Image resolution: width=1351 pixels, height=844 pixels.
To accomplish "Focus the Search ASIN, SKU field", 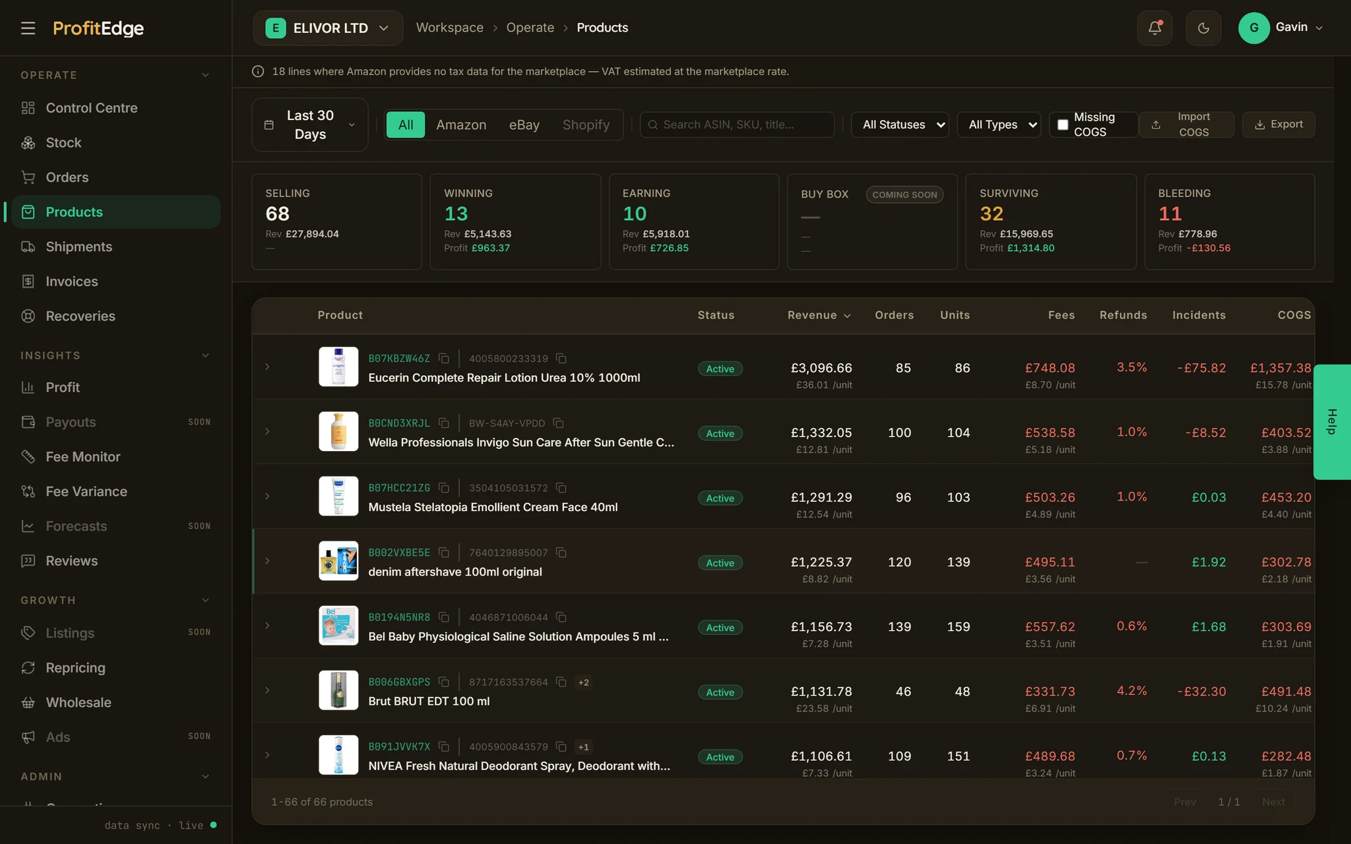I will [737, 125].
